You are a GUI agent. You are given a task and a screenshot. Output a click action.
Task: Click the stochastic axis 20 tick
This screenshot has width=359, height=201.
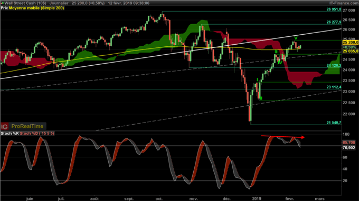[x=345, y=180]
